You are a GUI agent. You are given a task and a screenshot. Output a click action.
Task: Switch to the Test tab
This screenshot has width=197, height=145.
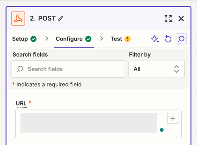click(x=121, y=39)
